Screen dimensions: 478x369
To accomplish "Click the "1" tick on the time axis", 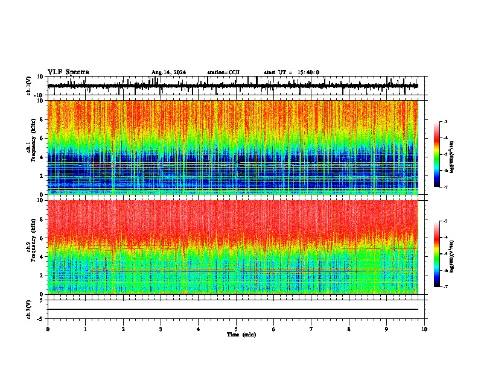I will [85, 329].
